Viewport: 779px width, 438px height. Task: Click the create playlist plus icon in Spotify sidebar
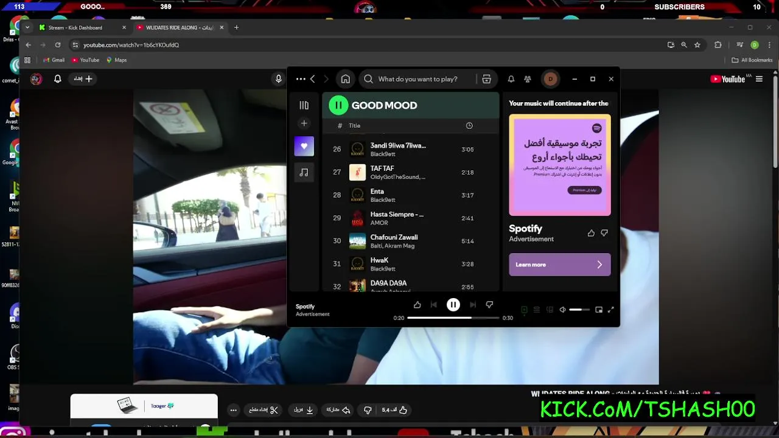click(304, 123)
